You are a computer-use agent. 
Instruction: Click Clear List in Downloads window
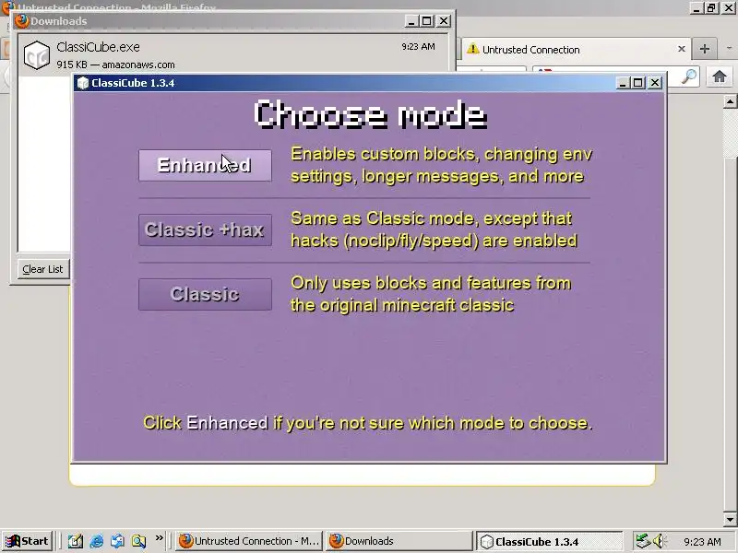click(42, 269)
